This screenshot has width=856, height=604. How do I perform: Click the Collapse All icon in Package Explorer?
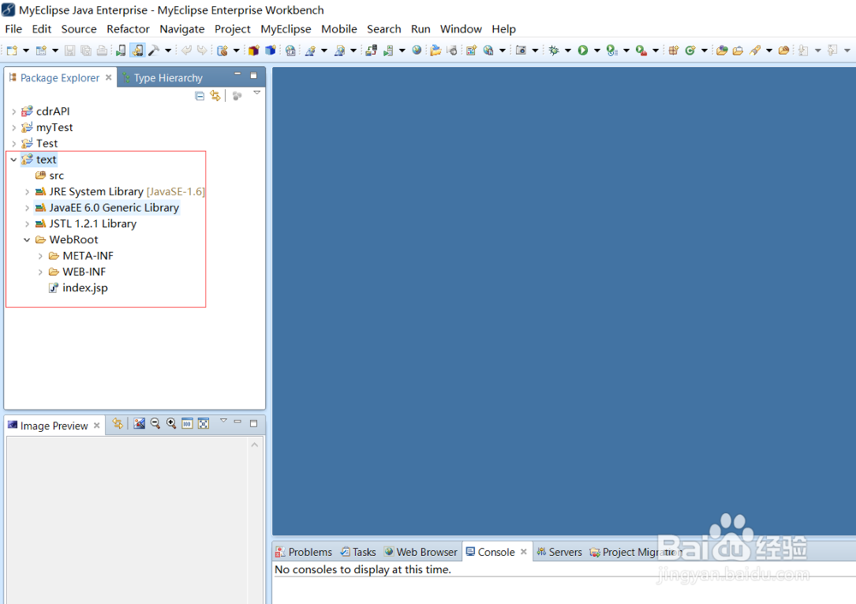pyautogui.click(x=199, y=96)
